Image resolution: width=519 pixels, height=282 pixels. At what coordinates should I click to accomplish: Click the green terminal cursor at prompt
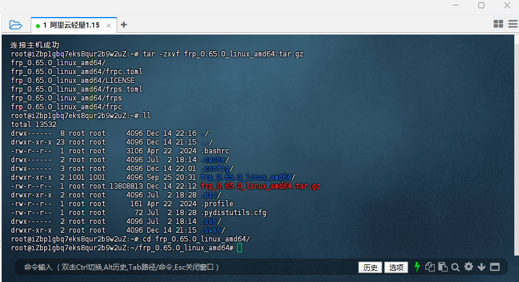pos(239,248)
